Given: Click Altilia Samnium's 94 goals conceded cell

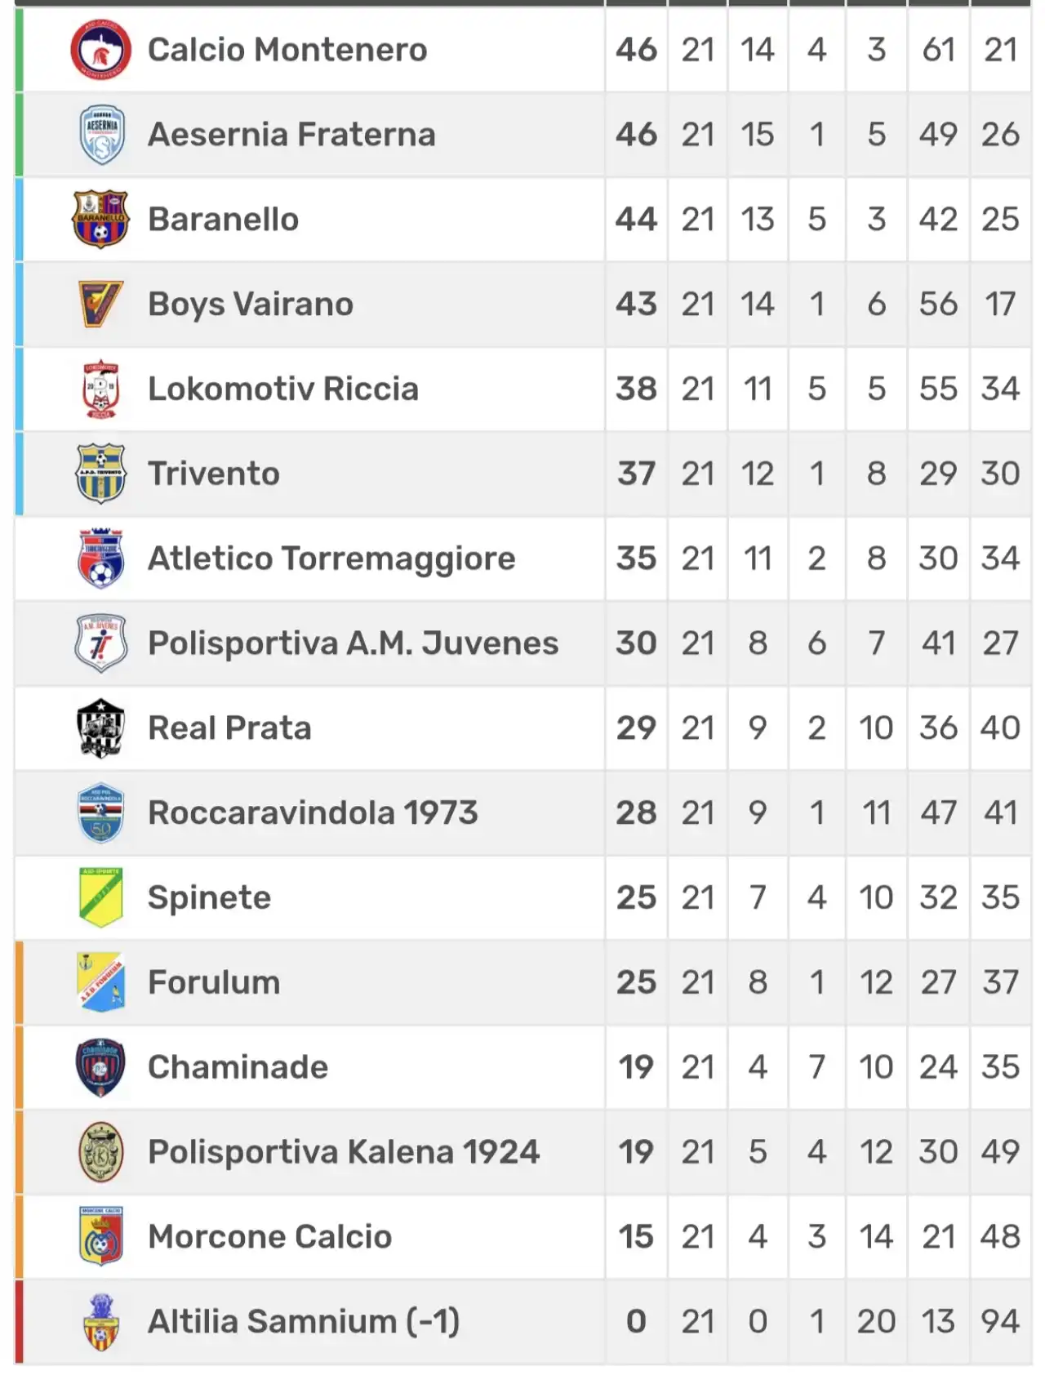Looking at the screenshot, I should pyautogui.click(x=1000, y=1322).
